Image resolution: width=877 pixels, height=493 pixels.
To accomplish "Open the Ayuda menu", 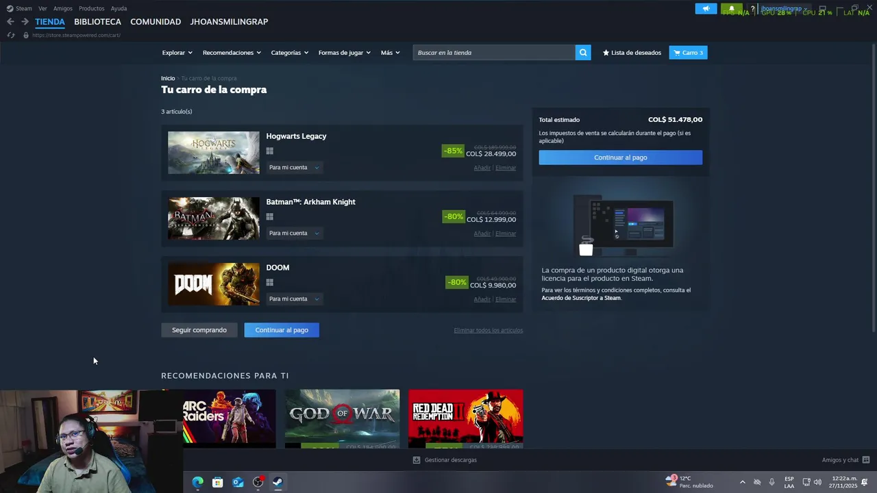I will (119, 8).
